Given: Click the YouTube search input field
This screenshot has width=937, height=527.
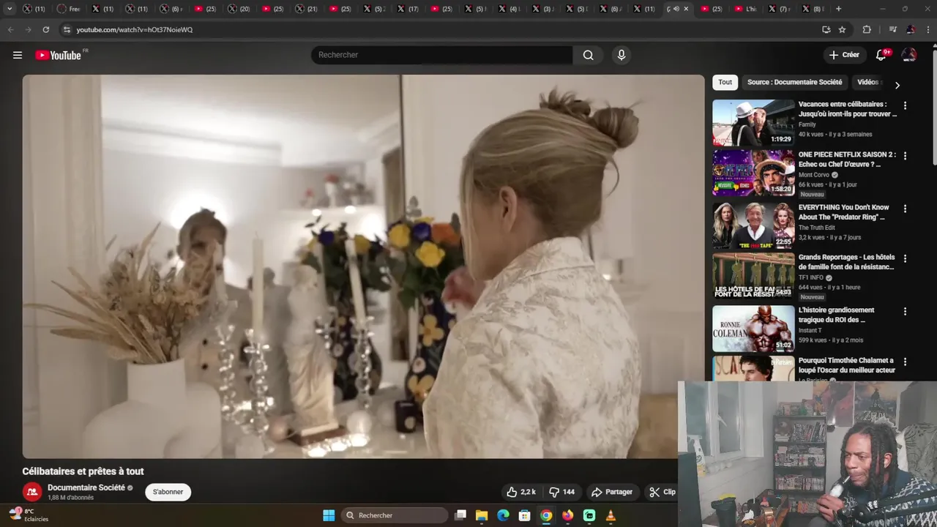Looking at the screenshot, I should click(x=441, y=55).
